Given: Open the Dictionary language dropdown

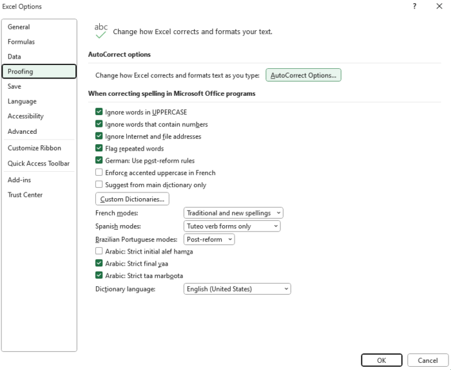Looking at the screenshot, I should coord(237,289).
